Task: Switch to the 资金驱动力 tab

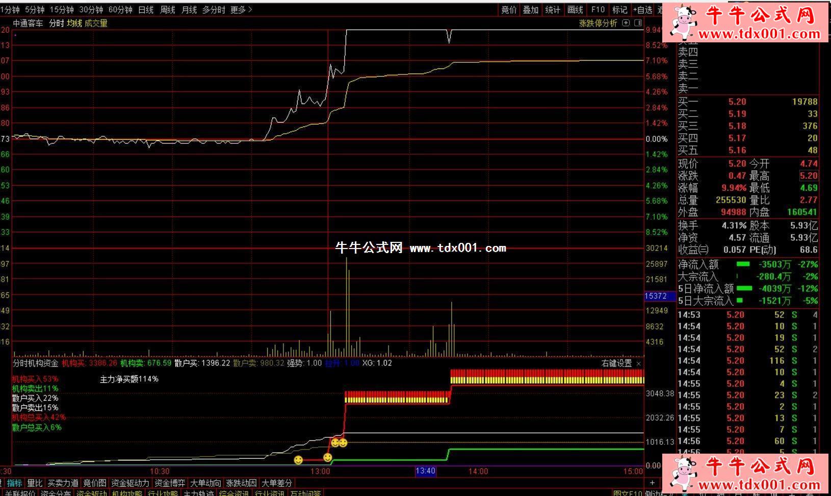Action: click(x=130, y=483)
